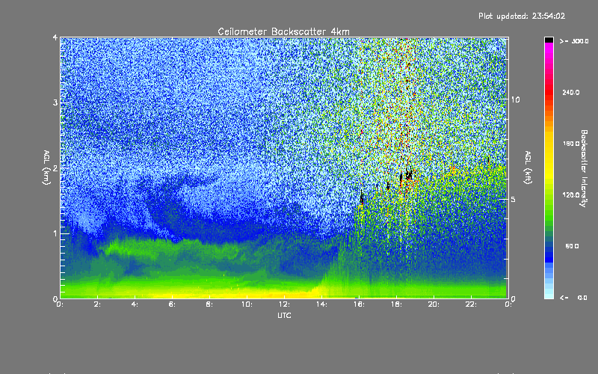Click the "180.0" colorbar value
Image resolution: width=598 pixels, height=374 pixels.
pos(571,144)
